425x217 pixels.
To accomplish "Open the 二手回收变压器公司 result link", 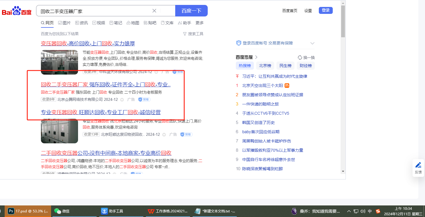I will click(x=106, y=153).
